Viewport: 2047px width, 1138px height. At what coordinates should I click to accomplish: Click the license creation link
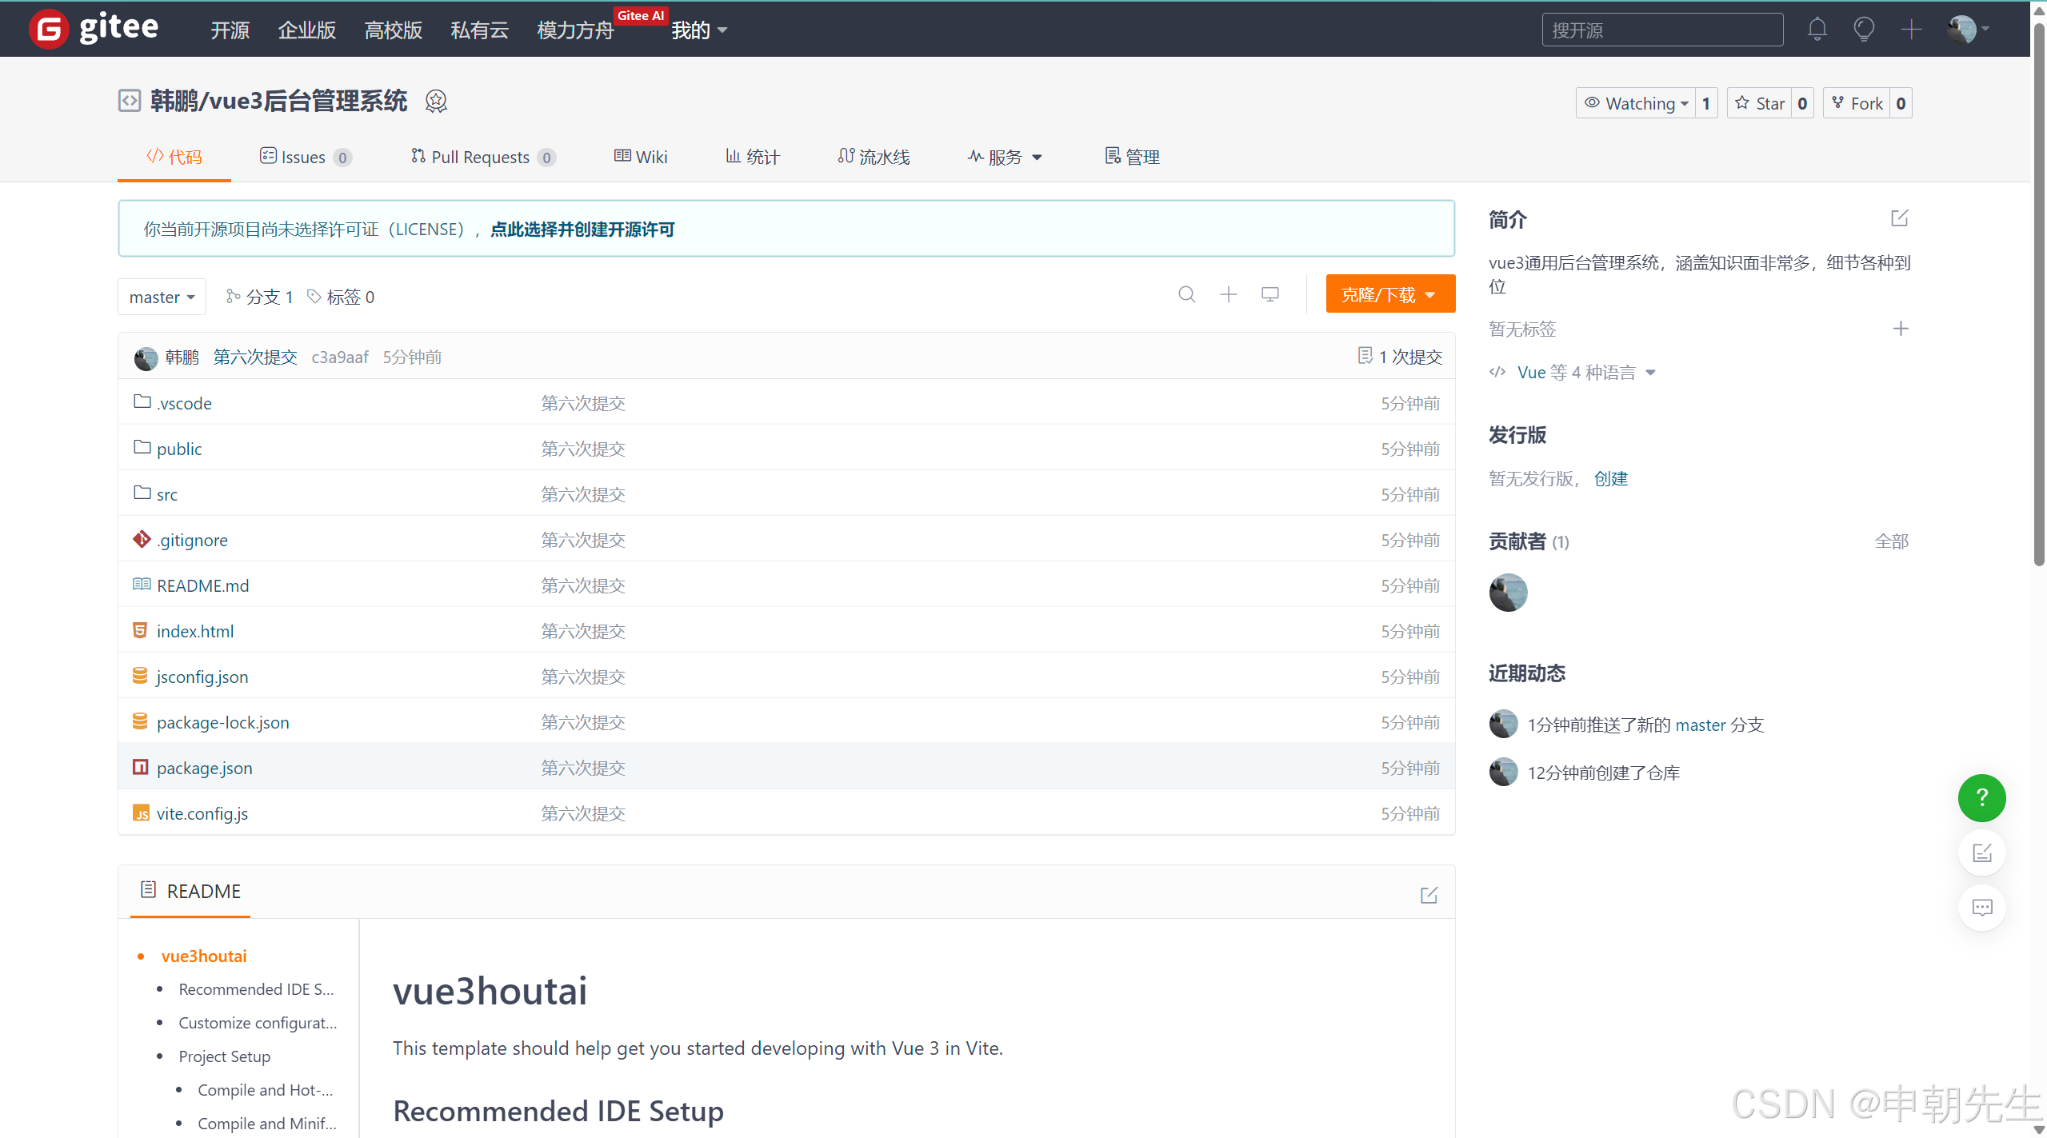(x=582, y=230)
